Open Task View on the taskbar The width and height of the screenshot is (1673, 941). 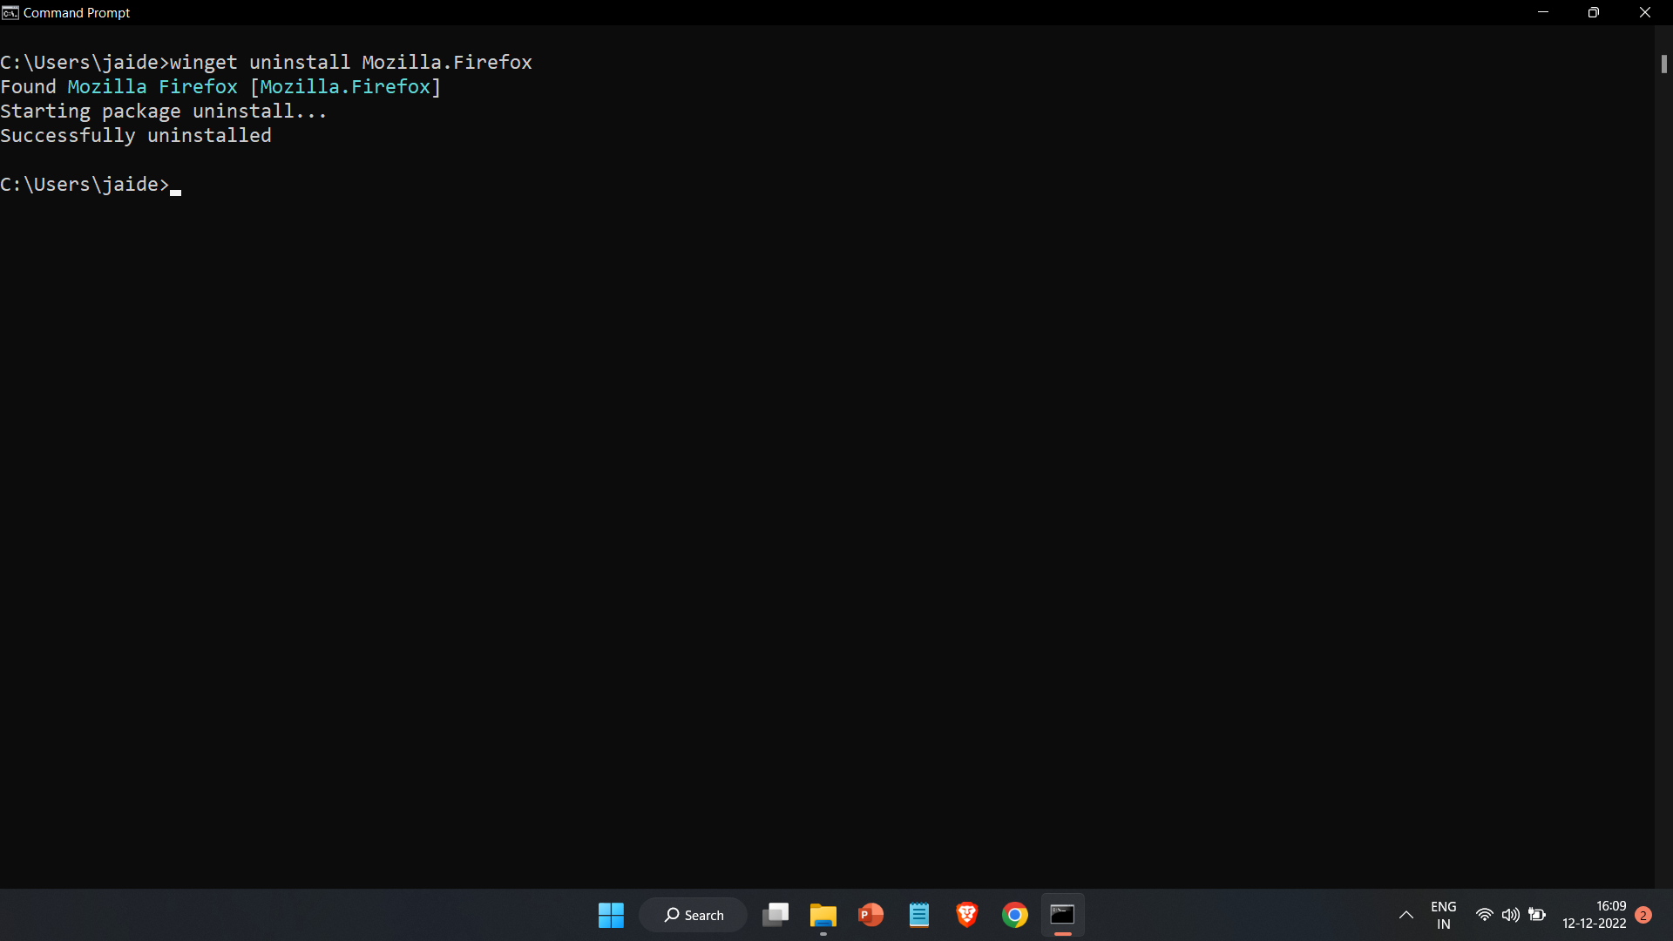776,915
